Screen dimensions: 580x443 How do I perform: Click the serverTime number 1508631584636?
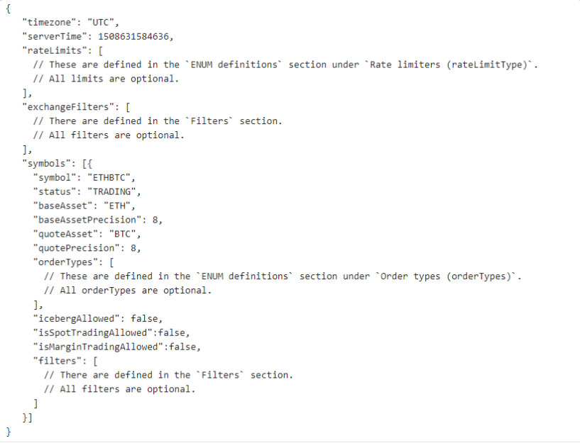[133, 37]
